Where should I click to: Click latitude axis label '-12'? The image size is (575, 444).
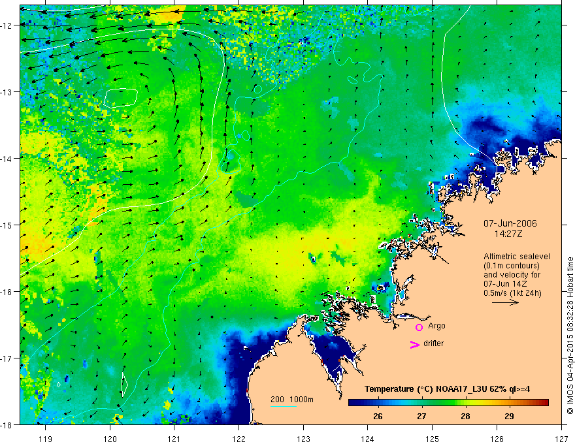point(7,25)
